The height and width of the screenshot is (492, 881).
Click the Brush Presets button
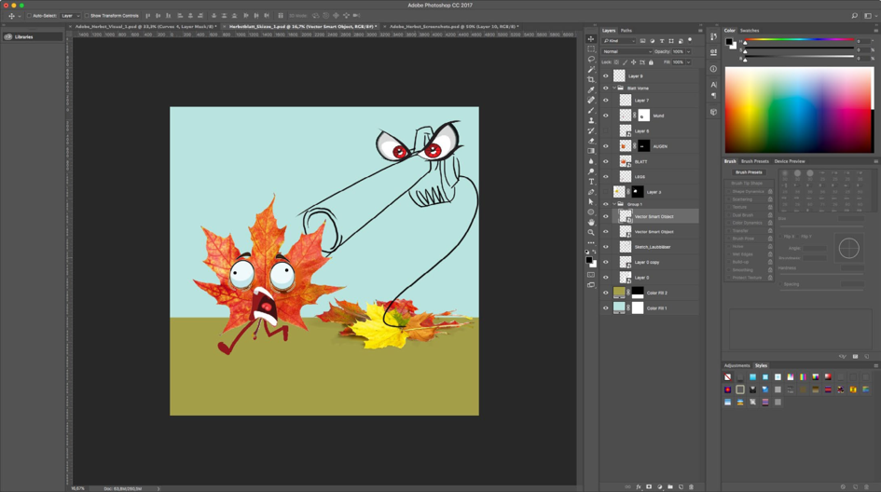[749, 172]
